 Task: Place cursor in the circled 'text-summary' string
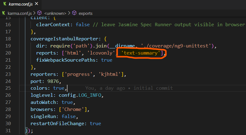click(141, 53)
